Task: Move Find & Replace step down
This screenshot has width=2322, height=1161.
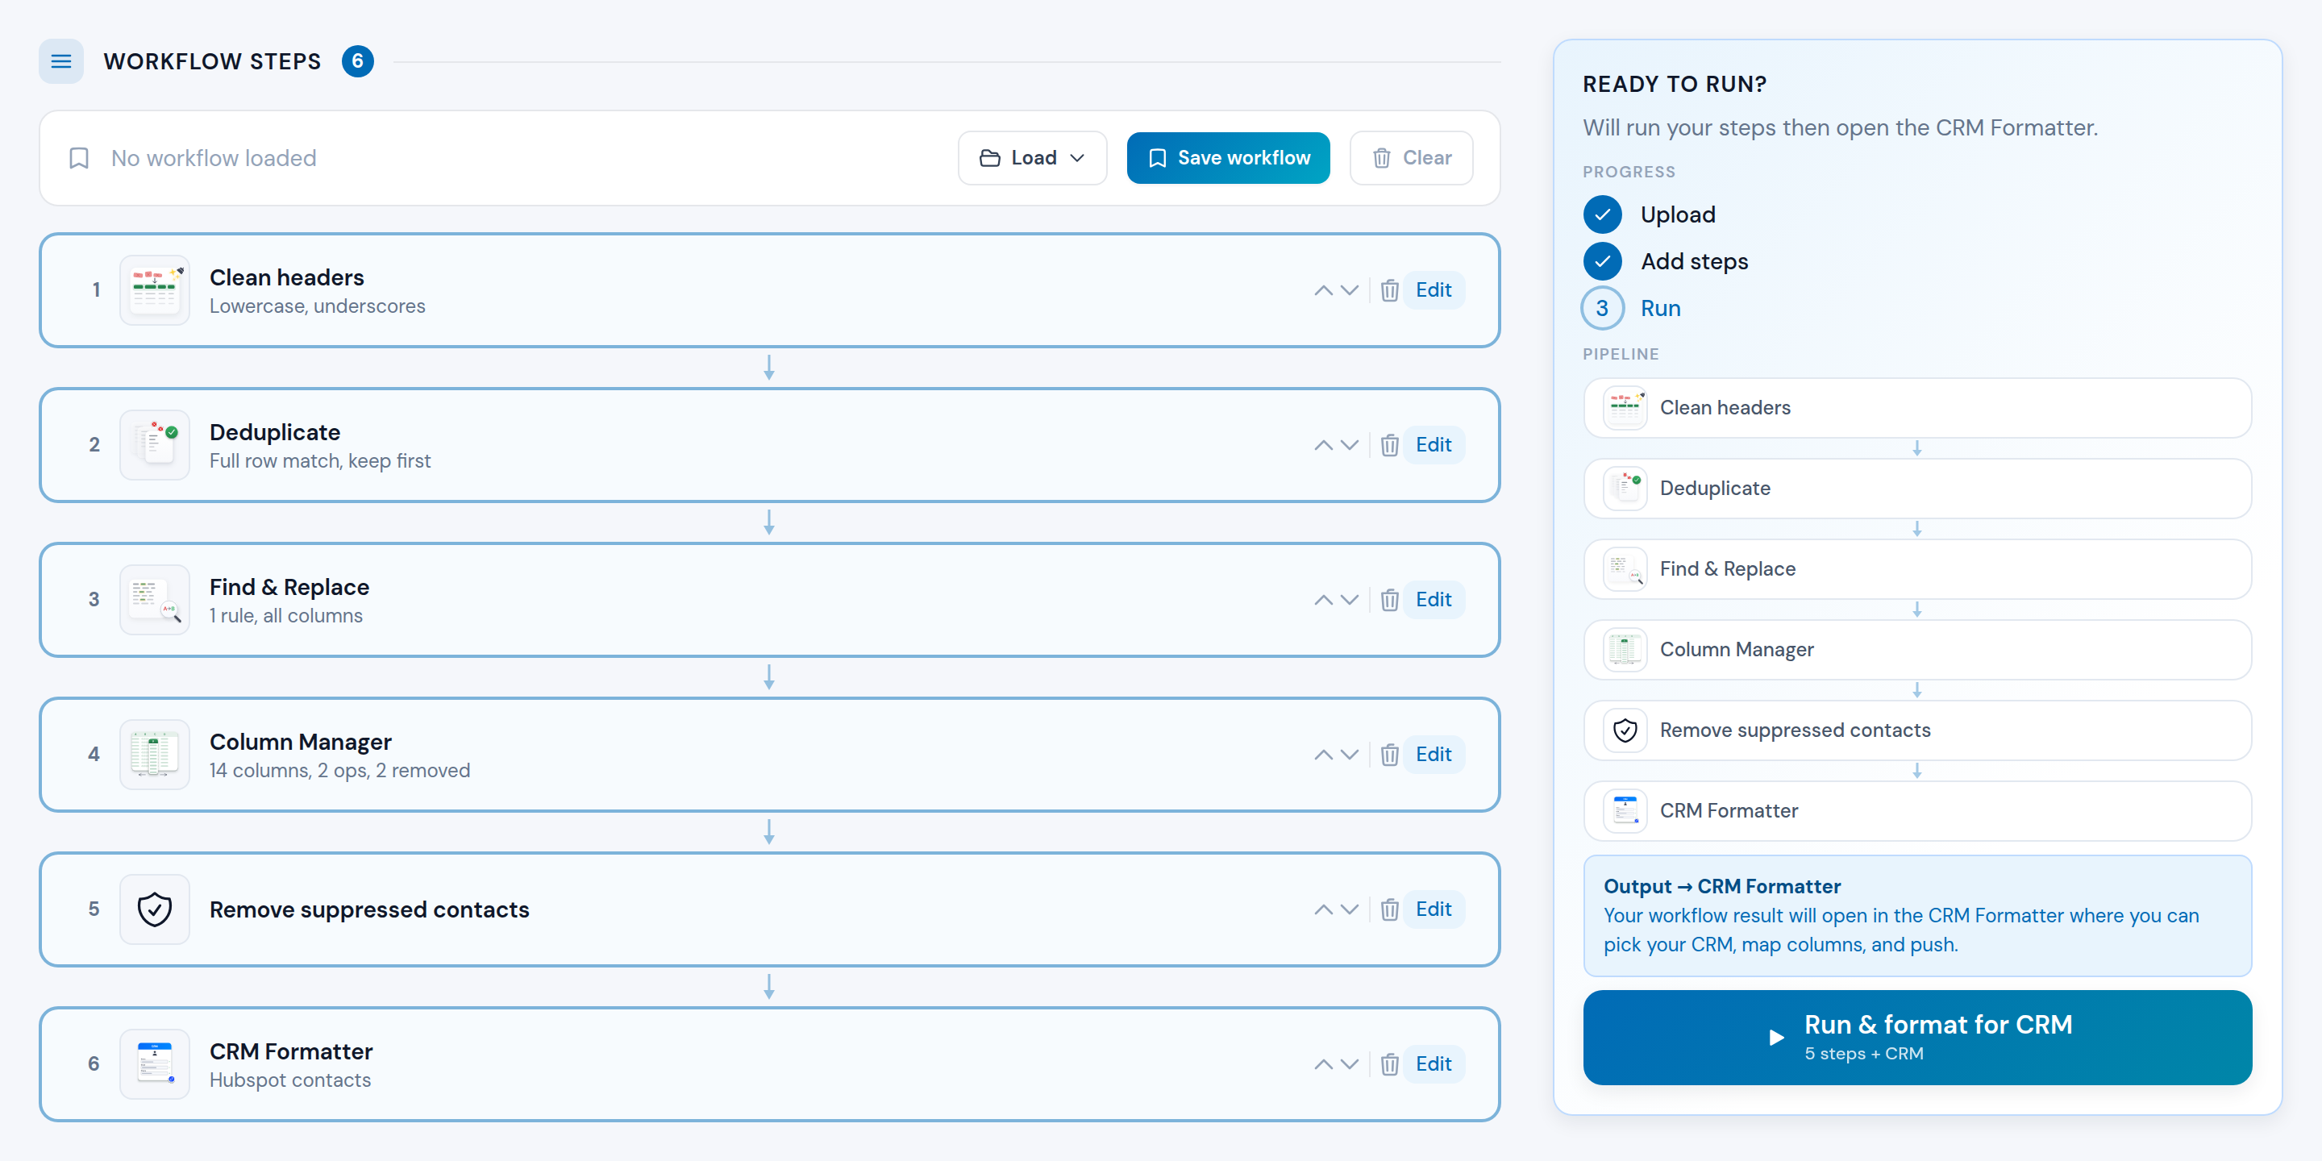Action: tap(1349, 601)
